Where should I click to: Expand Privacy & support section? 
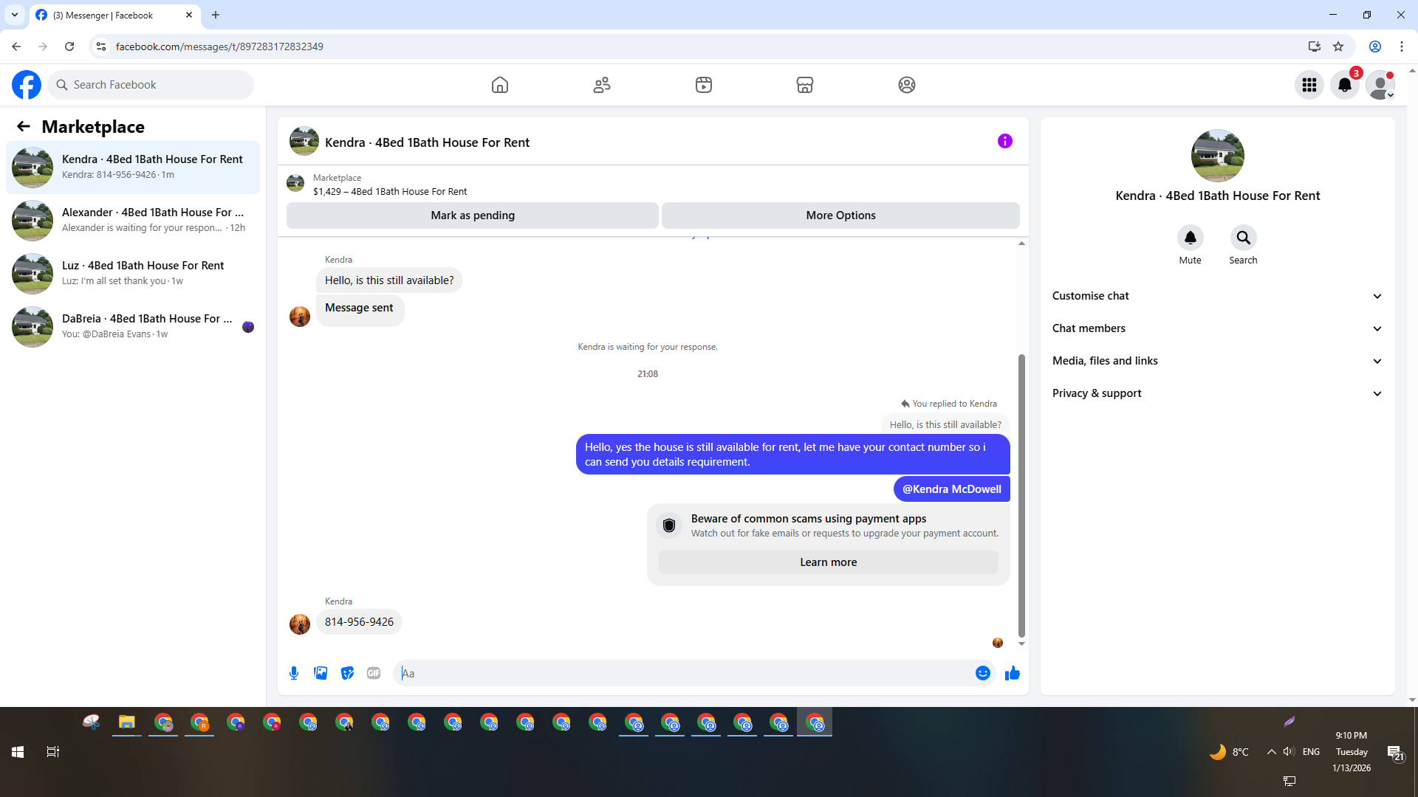[1217, 393]
